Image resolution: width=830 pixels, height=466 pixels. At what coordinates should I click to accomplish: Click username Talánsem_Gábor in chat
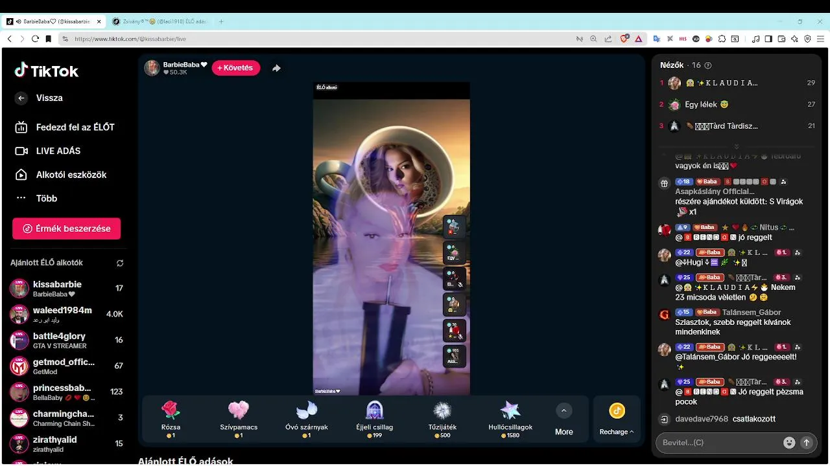[752, 313]
